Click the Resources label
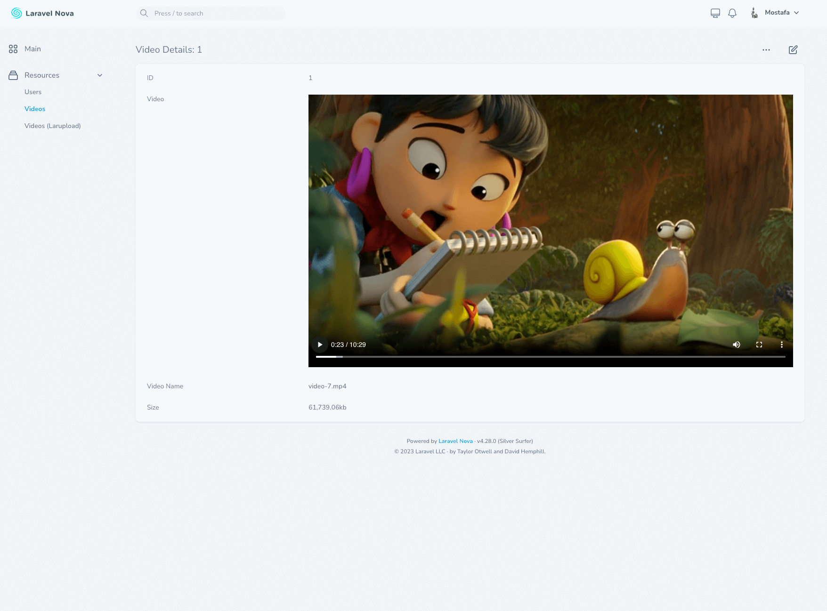 click(42, 75)
